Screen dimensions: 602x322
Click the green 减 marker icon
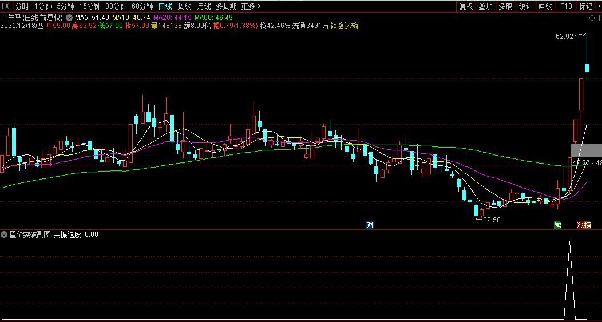pyautogui.click(x=557, y=225)
